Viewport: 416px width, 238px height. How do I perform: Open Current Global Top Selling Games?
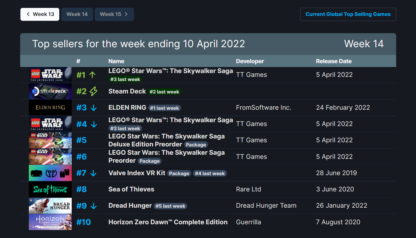(348, 14)
